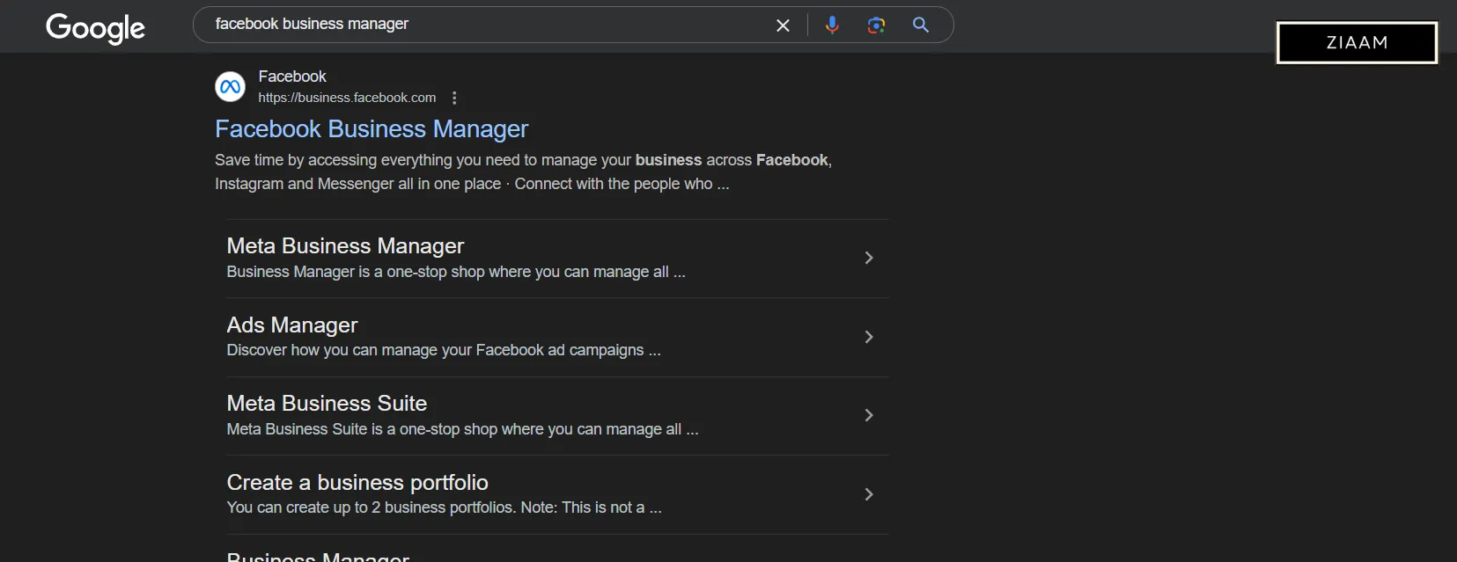
Task: Clear the search query with X icon
Action: coord(783,26)
